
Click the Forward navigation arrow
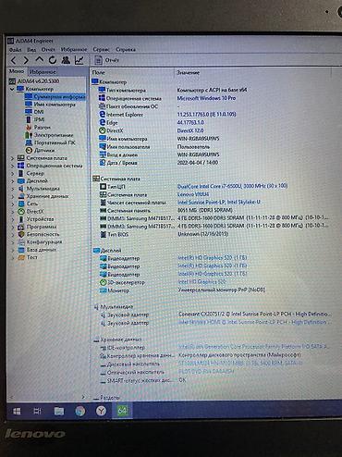[x=26, y=60]
